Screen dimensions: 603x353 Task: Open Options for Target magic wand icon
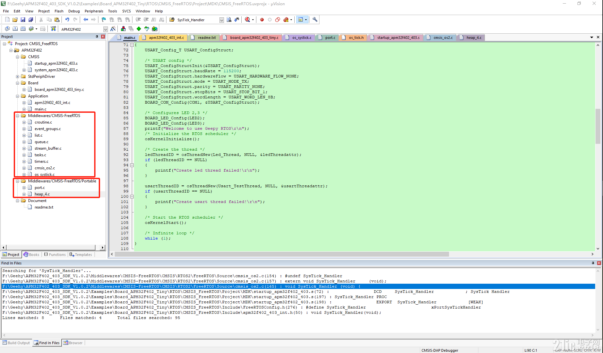[x=113, y=29]
